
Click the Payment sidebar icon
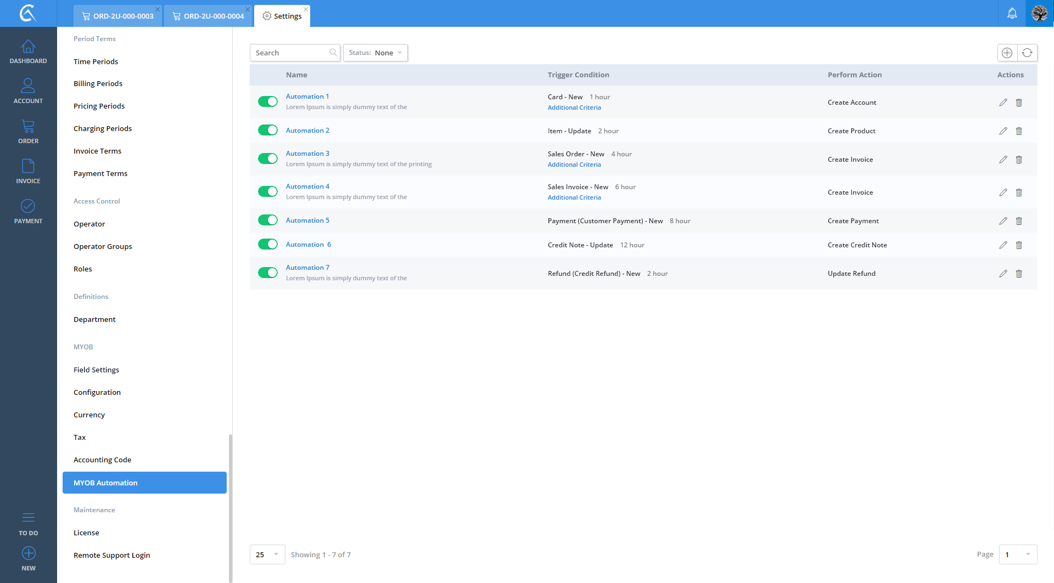[28, 212]
